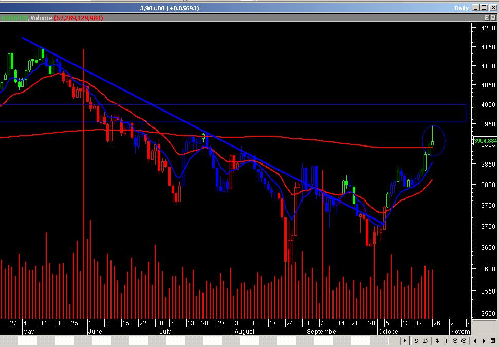Select the blue ellipse around latest candle

pyautogui.click(x=433, y=140)
